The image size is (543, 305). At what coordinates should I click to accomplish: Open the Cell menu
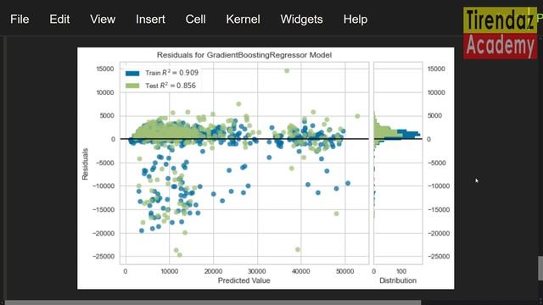coord(195,19)
